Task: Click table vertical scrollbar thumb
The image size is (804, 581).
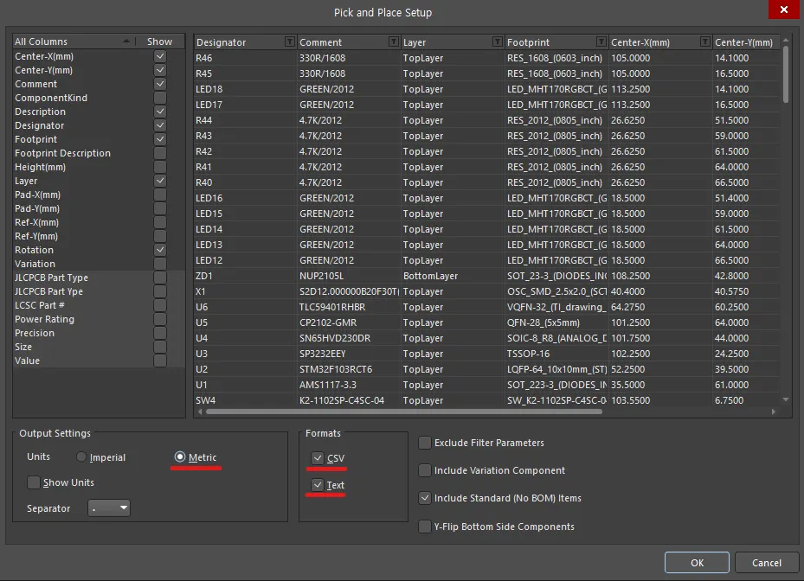Action: click(x=786, y=75)
